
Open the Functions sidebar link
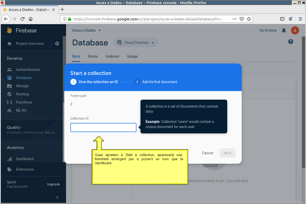[x=24, y=102]
